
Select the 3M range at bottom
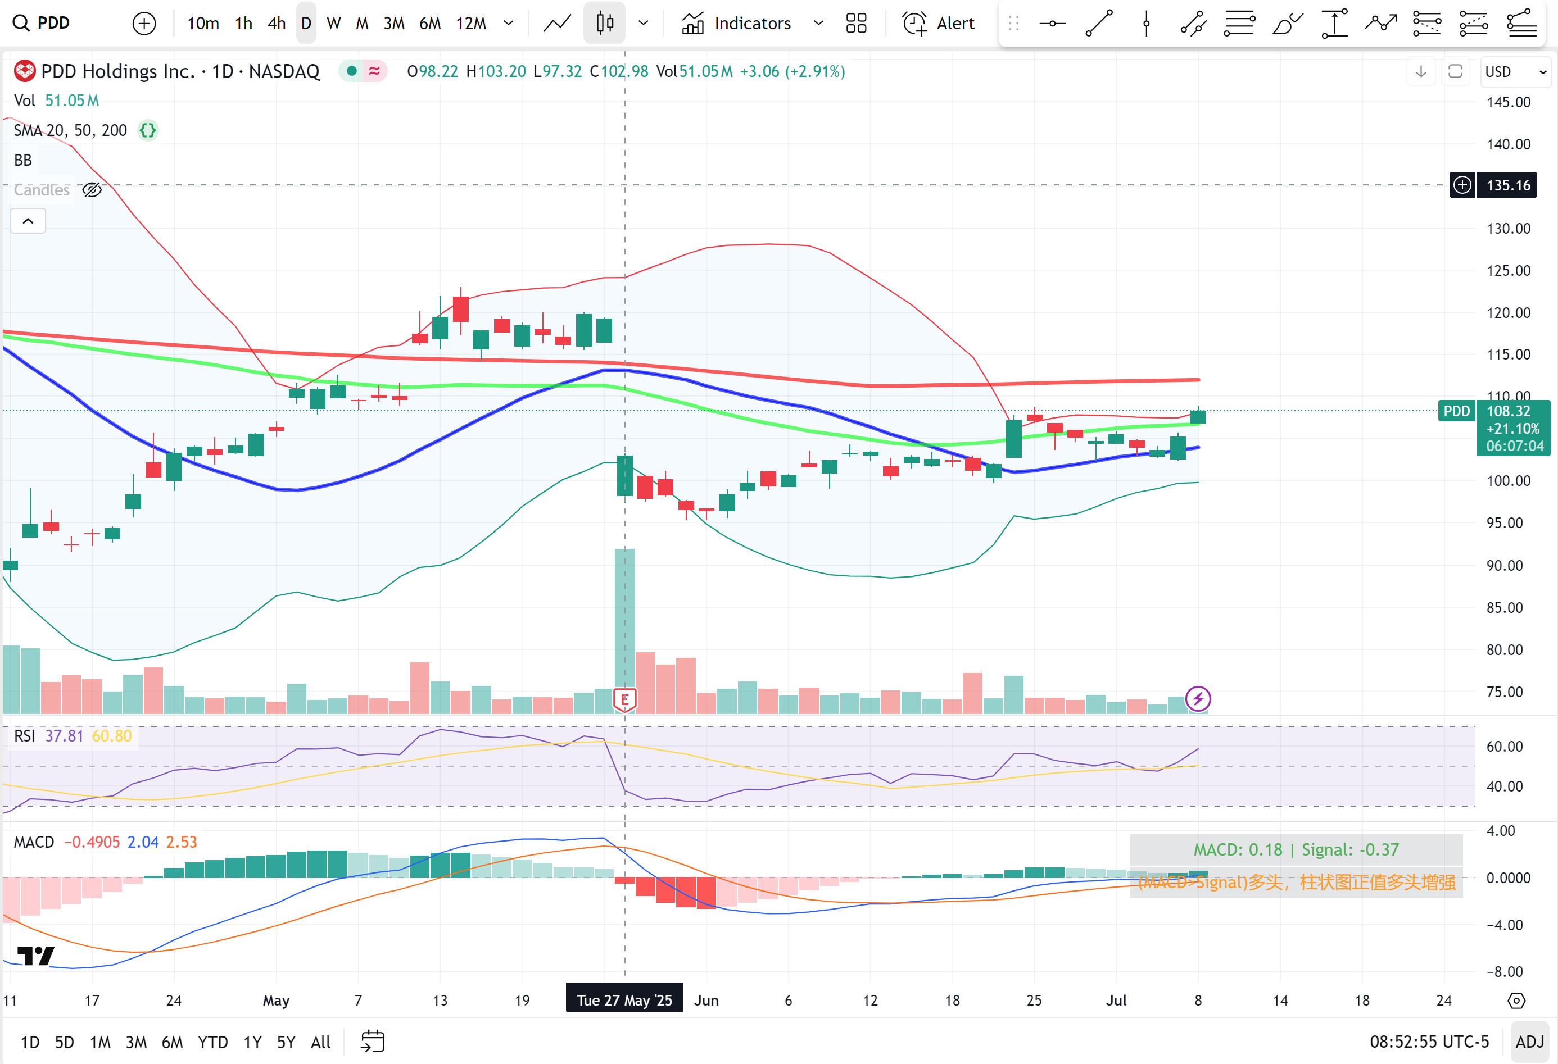(136, 1042)
